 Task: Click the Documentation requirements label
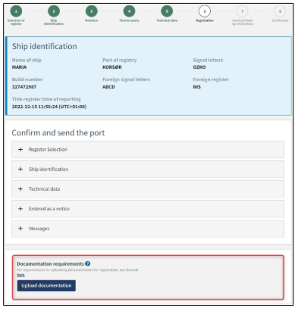pyautogui.click(x=50, y=264)
